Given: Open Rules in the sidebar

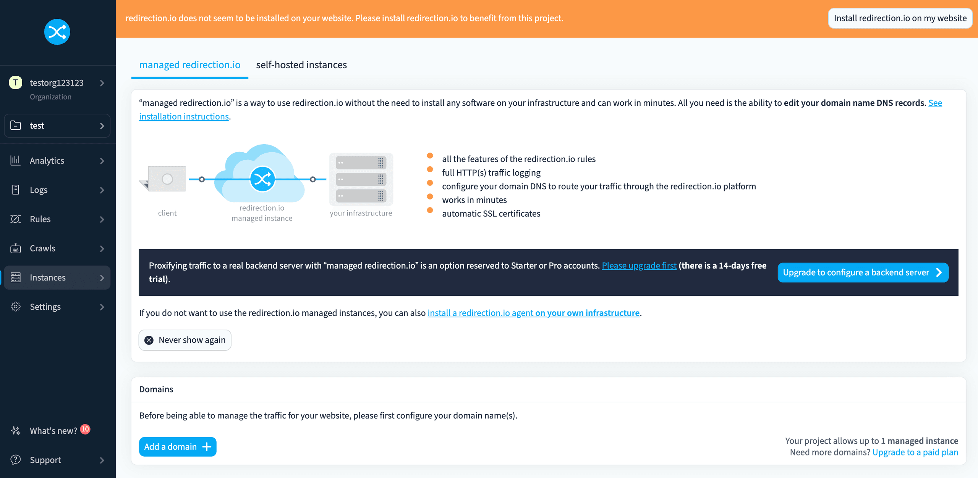Looking at the screenshot, I should (x=57, y=219).
